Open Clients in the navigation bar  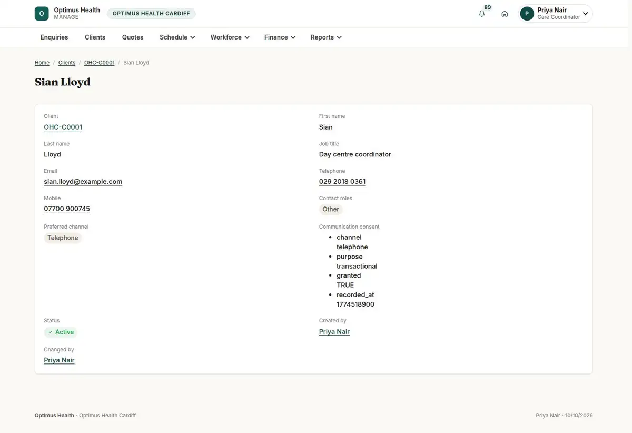coord(95,37)
